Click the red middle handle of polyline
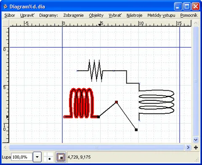This screenshot has width=202, height=165. [116, 102]
